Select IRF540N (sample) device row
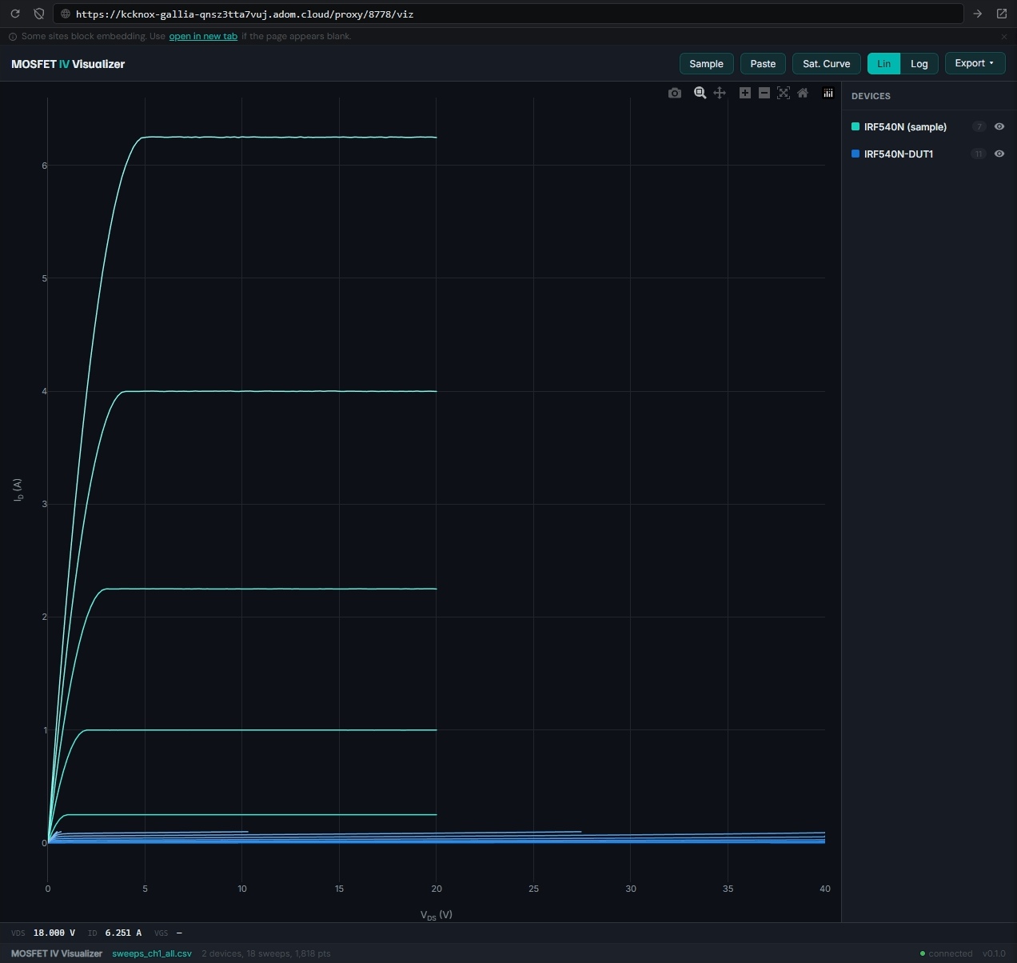 coord(928,126)
